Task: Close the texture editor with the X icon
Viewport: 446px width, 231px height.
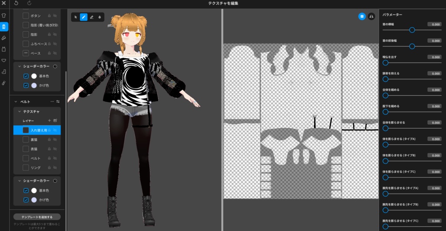Action: (x=3, y=3)
